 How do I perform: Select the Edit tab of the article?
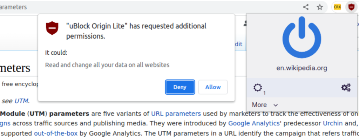click(x=238, y=44)
